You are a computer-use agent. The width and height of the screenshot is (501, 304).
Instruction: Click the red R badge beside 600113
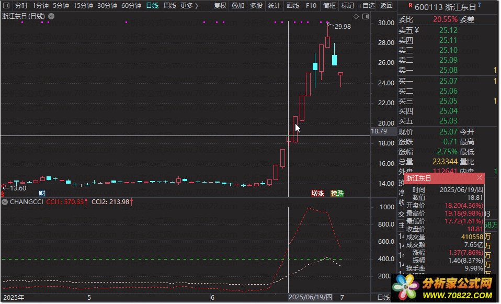(x=410, y=5)
